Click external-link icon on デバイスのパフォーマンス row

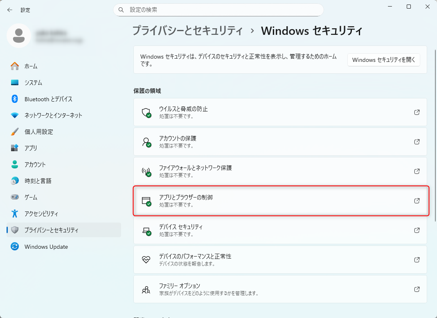(417, 260)
